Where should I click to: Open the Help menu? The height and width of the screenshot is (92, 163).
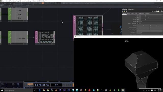point(13,3)
